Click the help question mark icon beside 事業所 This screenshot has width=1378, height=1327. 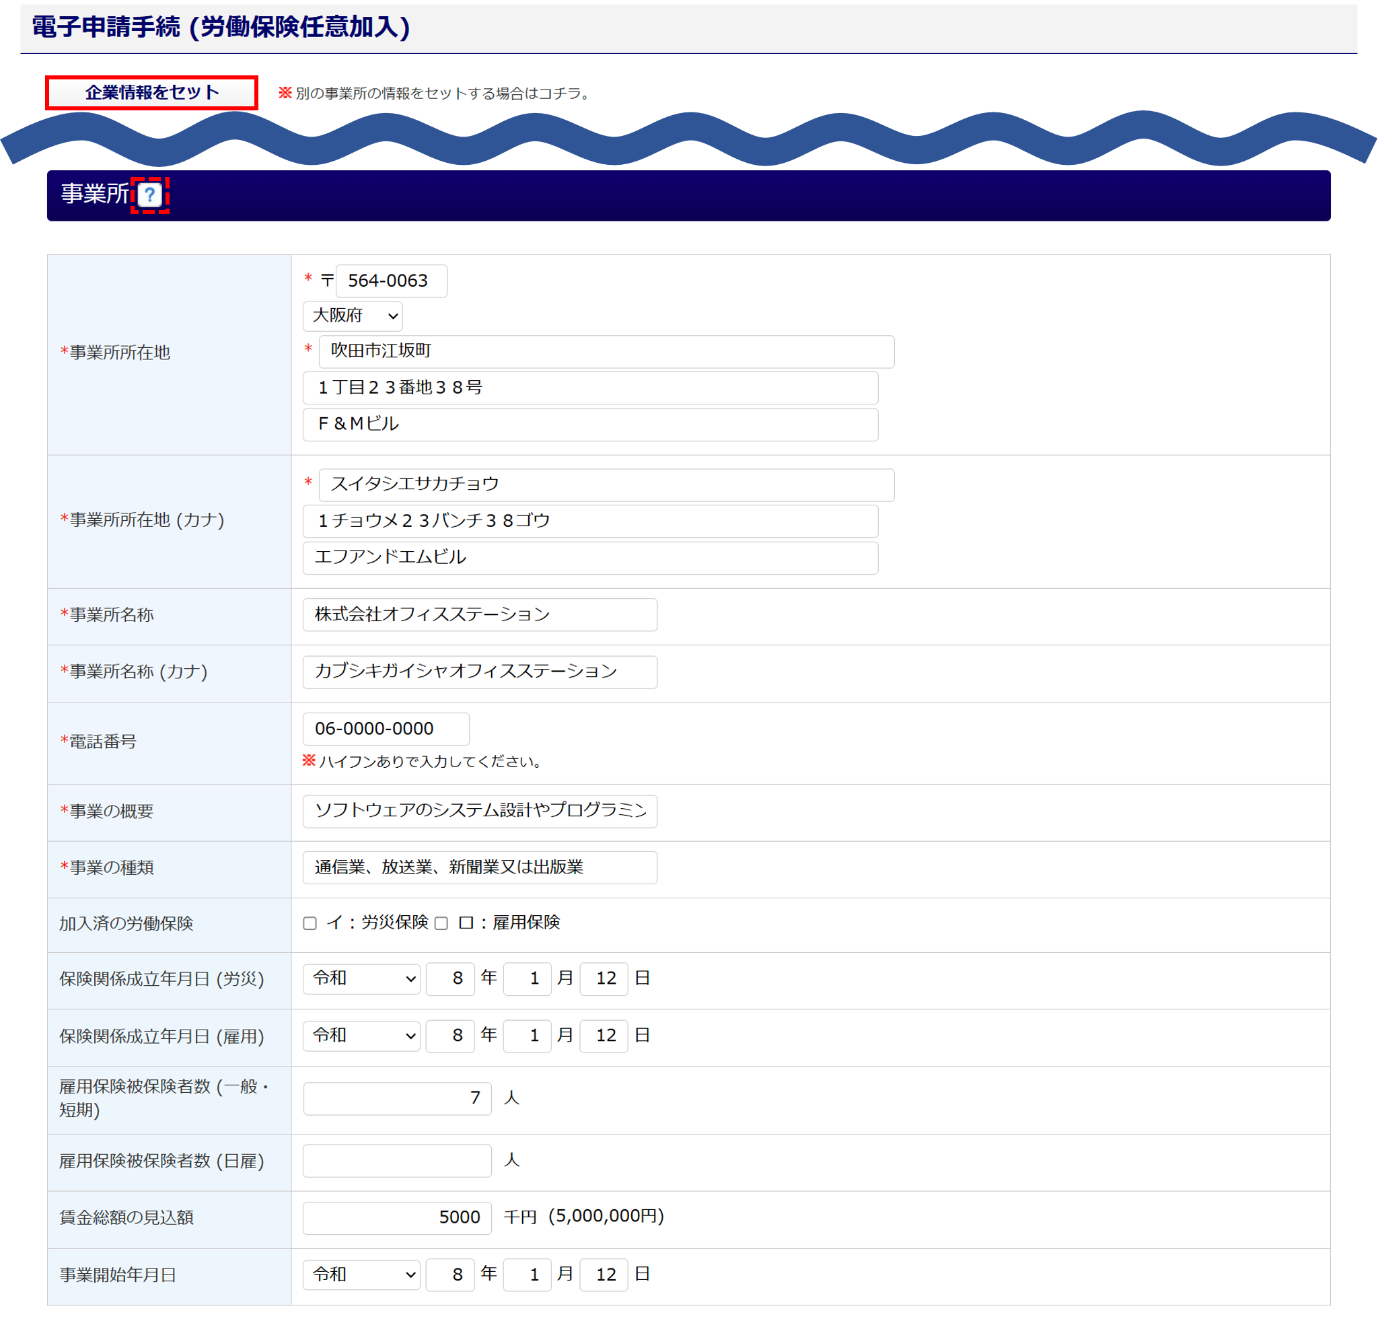coord(150,194)
